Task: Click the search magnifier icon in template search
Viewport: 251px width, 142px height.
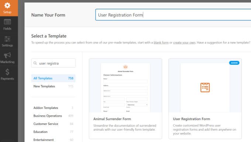Action: coord(35,63)
